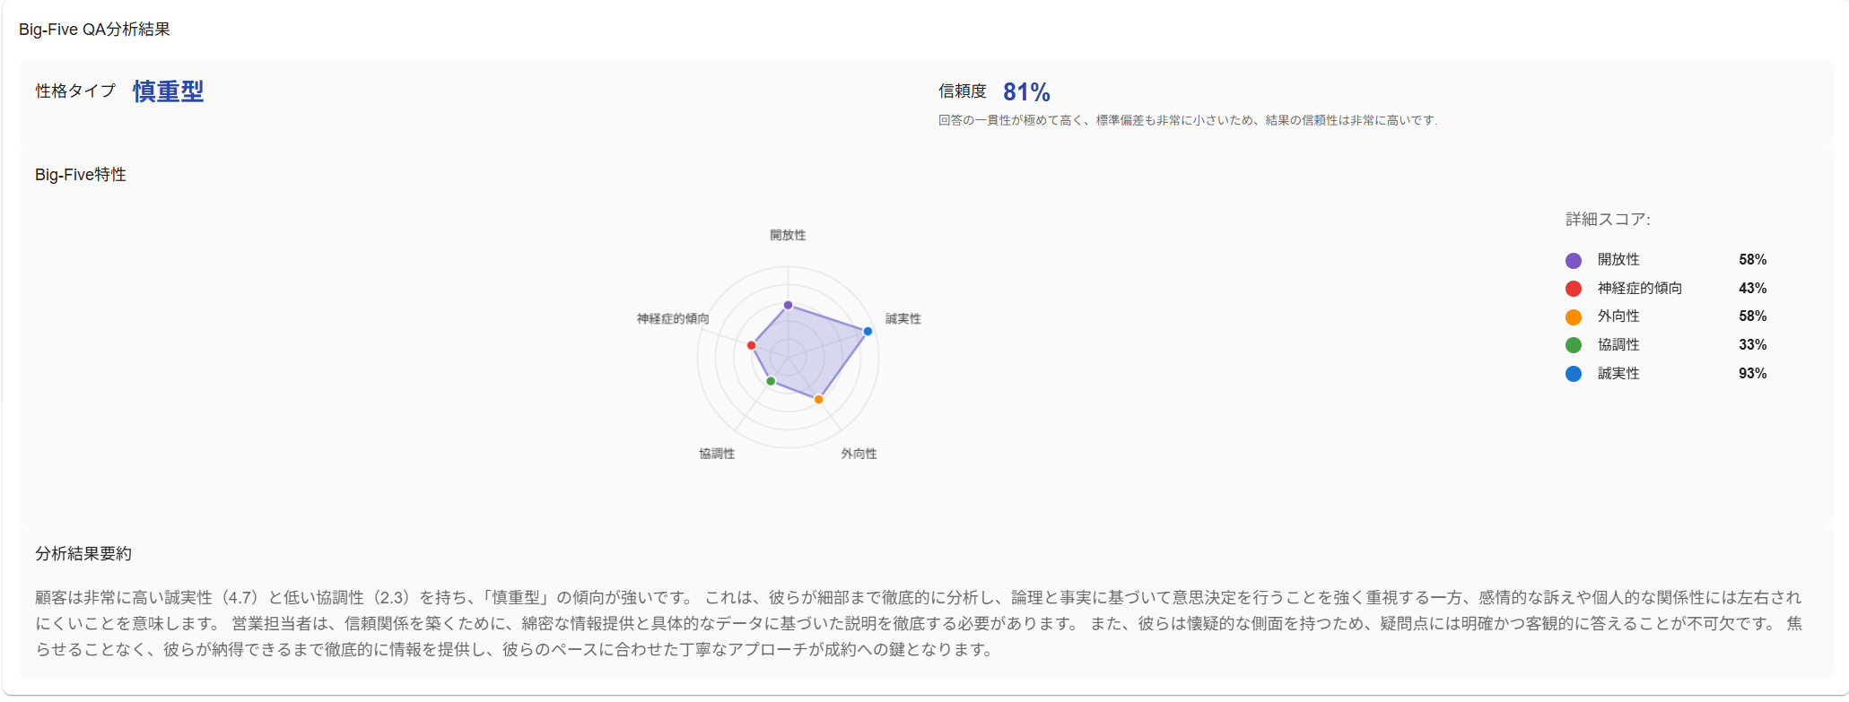The image size is (1849, 702).
Task: Click the red 神経症的傾向 point on radar chart
Action: click(x=752, y=345)
